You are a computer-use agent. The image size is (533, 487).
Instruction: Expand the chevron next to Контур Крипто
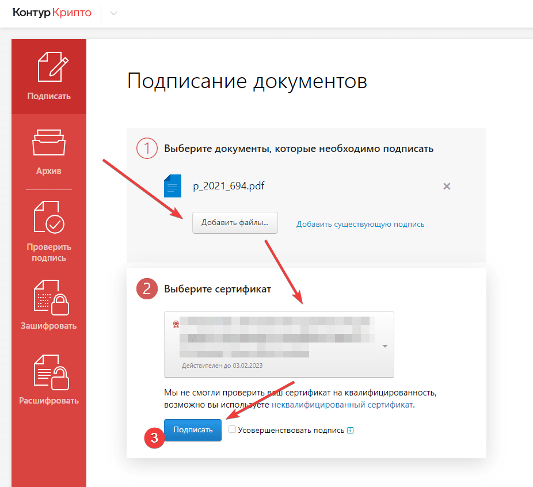(113, 14)
